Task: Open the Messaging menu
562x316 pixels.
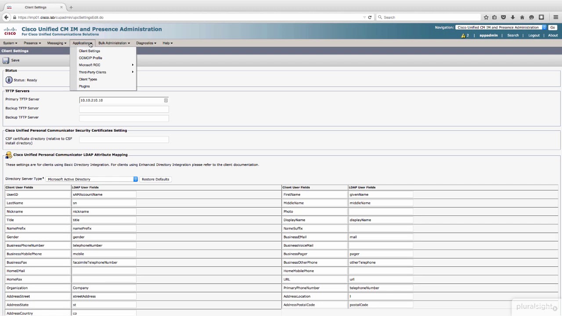Action: point(57,43)
